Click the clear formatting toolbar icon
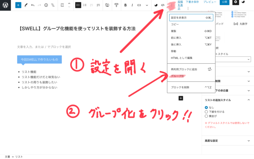Image resolution: width=254 pixels, height=159 pixels. pyautogui.click(x=116, y=5)
